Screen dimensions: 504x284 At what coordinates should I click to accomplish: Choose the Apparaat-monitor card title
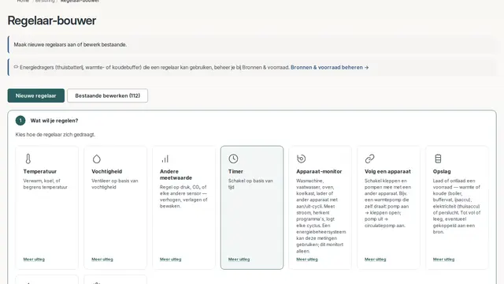coord(319,172)
